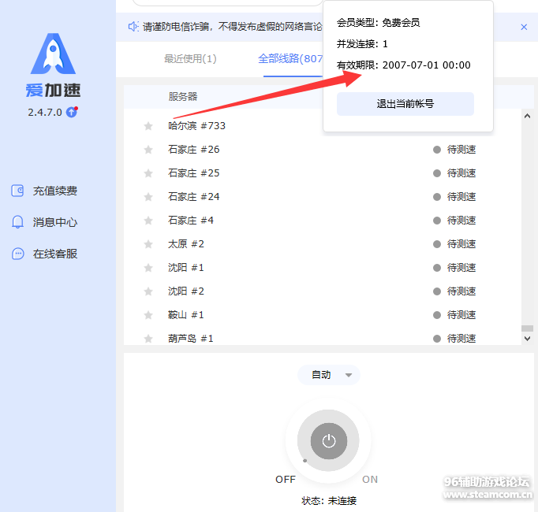538x512 pixels.
Task: Click the bell icon beside 消息中心
Action: [17, 222]
